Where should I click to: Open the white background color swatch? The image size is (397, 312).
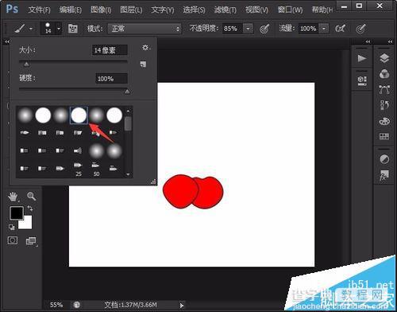[27, 224]
